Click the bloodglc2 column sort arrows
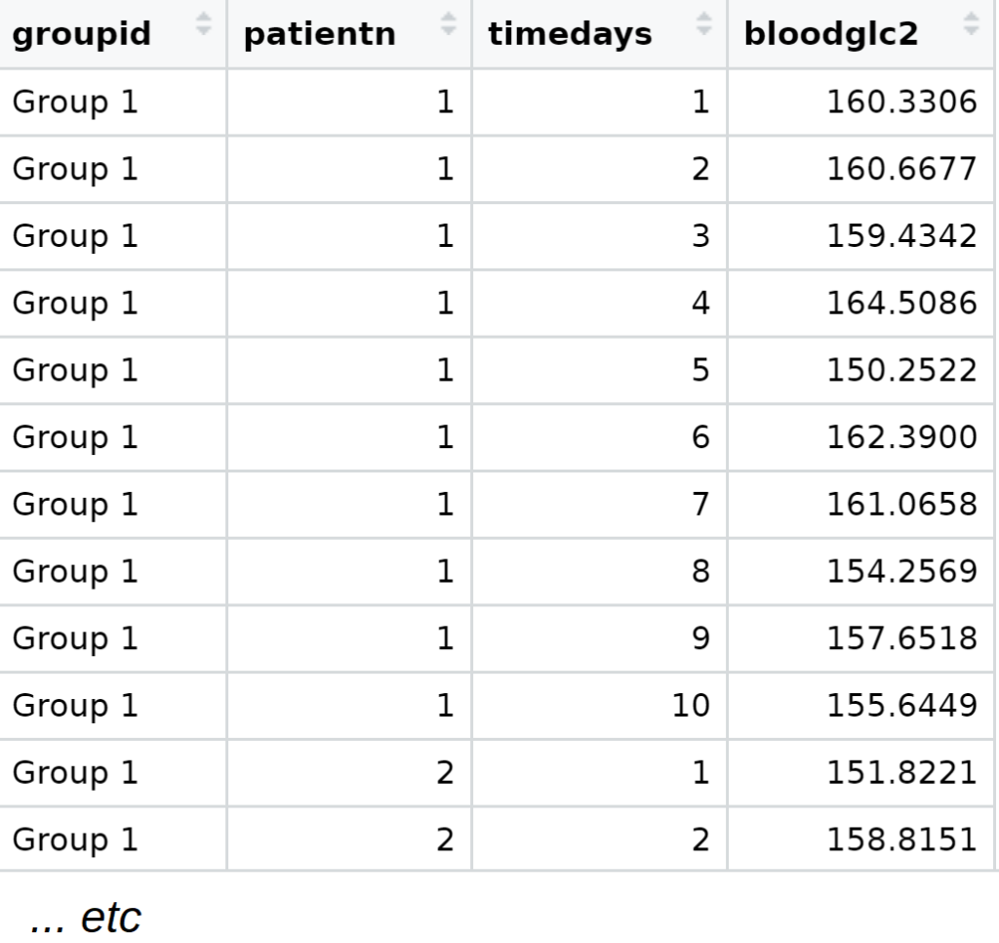This screenshot has height=943, width=999. (x=971, y=24)
